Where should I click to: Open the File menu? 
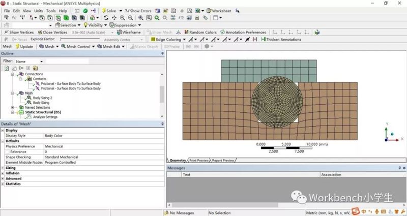pos(7,11)
